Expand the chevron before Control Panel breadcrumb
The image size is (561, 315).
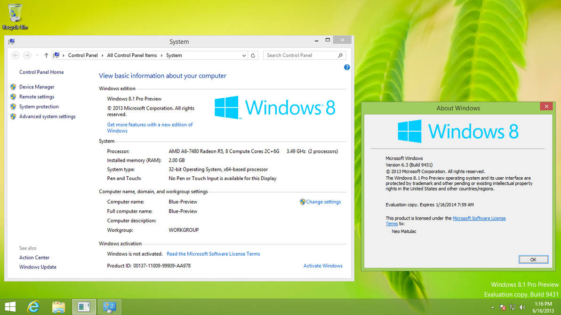click(x=64, y=55)
